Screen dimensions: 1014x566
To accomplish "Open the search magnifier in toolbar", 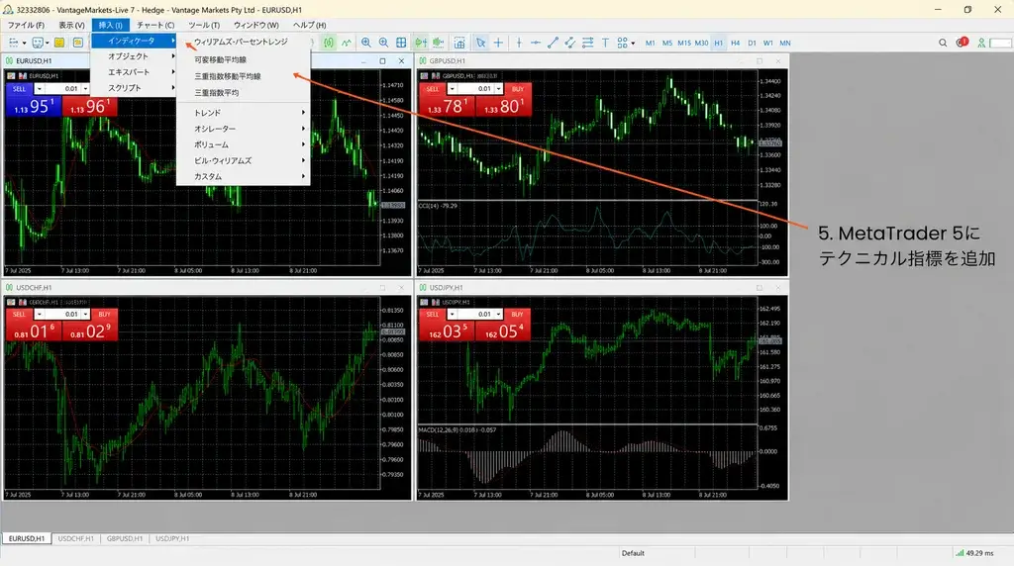I will pyautogui.click(x=943, y=43).
